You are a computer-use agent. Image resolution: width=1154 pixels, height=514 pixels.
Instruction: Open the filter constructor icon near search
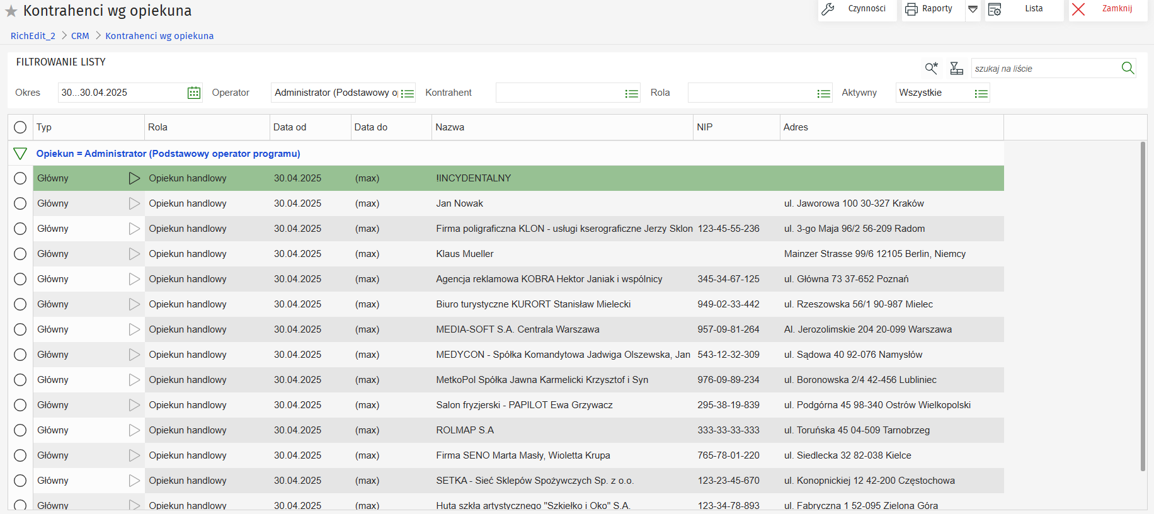956,69
